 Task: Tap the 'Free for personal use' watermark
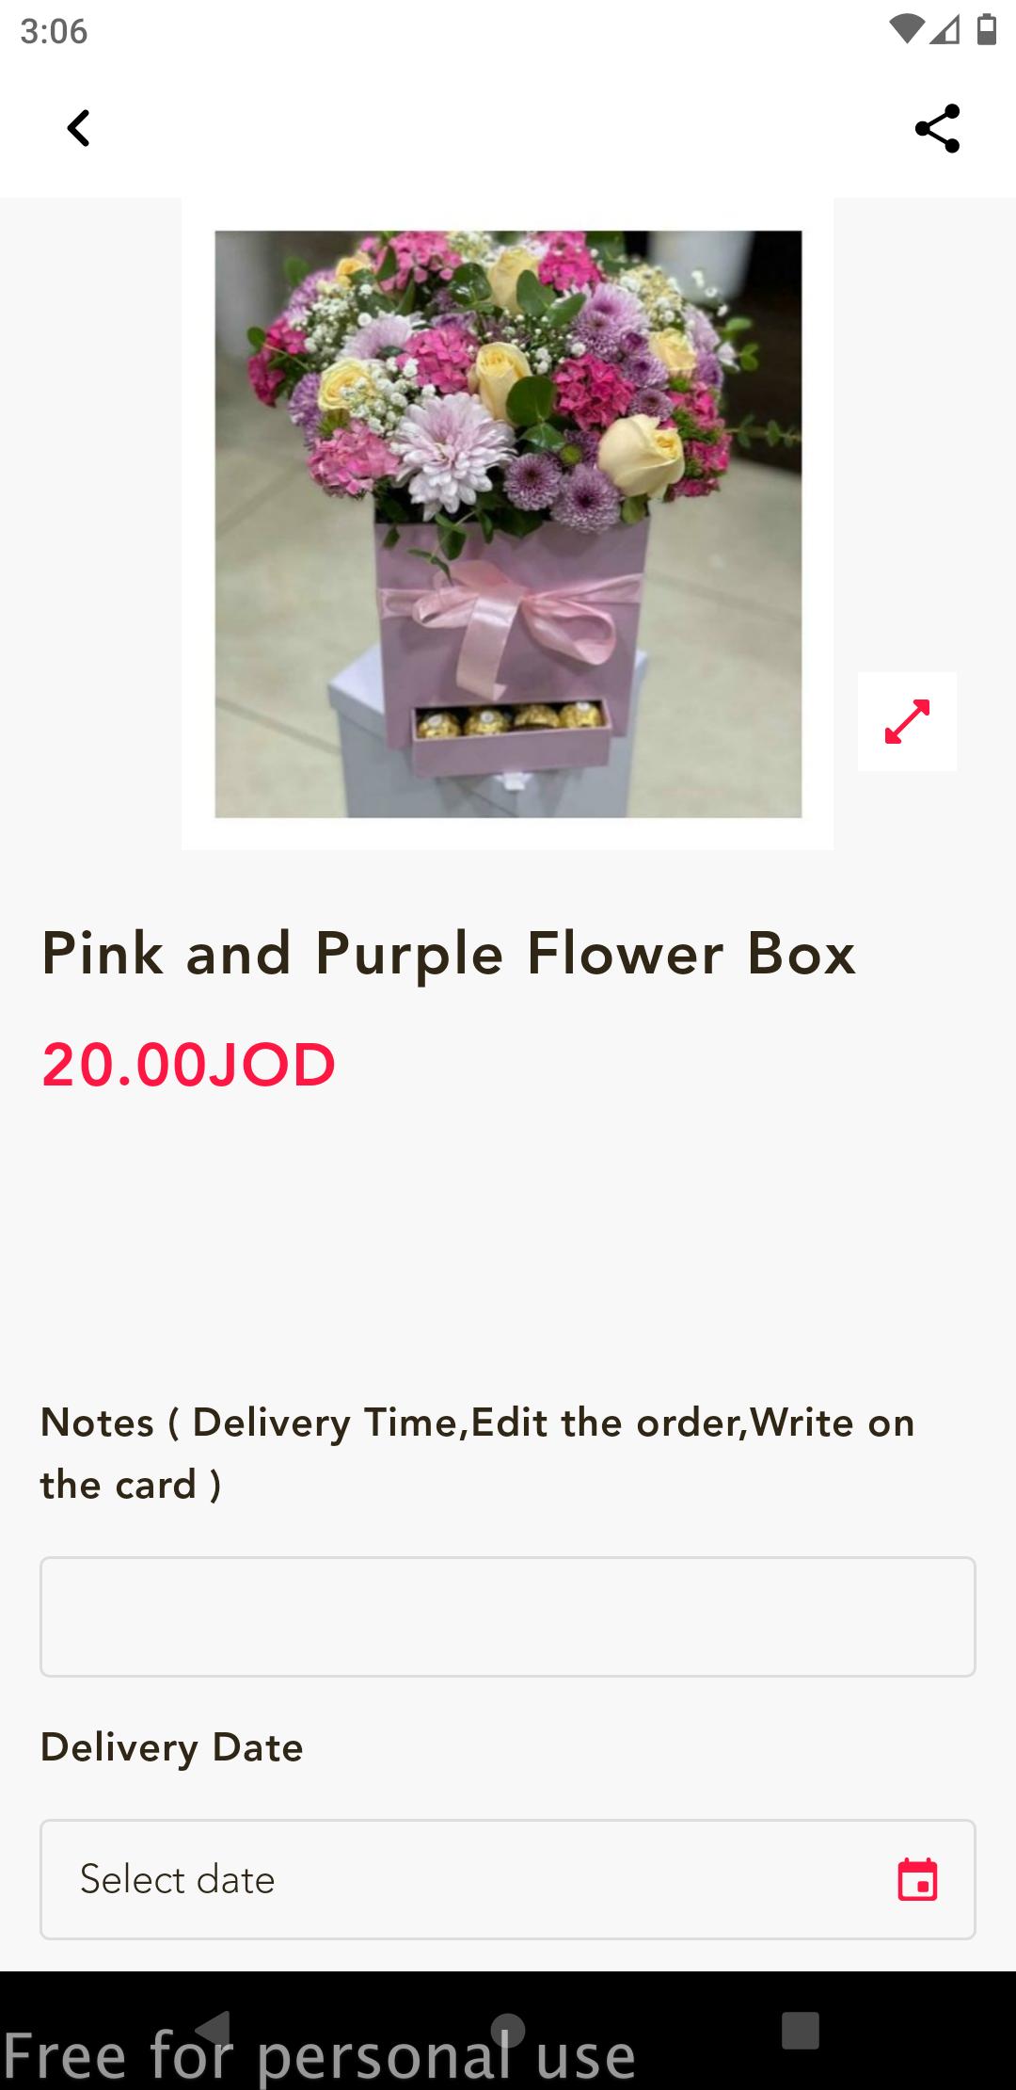click(318, 2057)
